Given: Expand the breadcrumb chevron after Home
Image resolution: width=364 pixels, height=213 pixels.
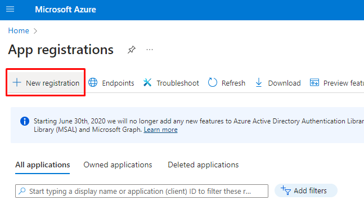Looking at the screenshot, I should (x=35, y=31).
